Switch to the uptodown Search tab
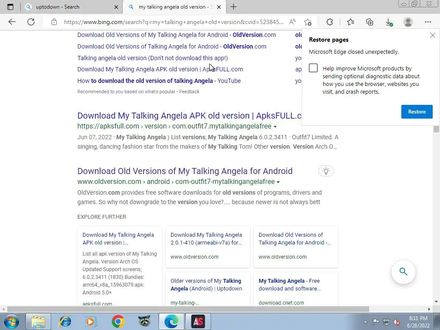This screenshot has height=330, width=440. click(72, 7)
